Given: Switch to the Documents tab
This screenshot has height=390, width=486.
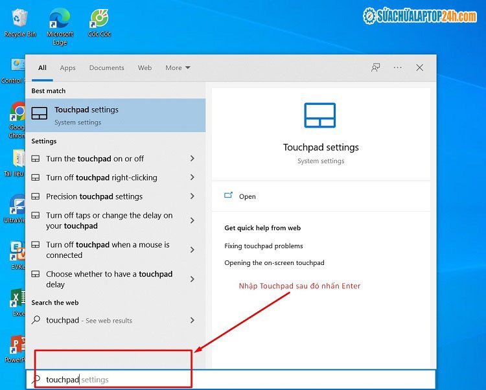Looking at the screenshot, I should (x=106, y=67).
